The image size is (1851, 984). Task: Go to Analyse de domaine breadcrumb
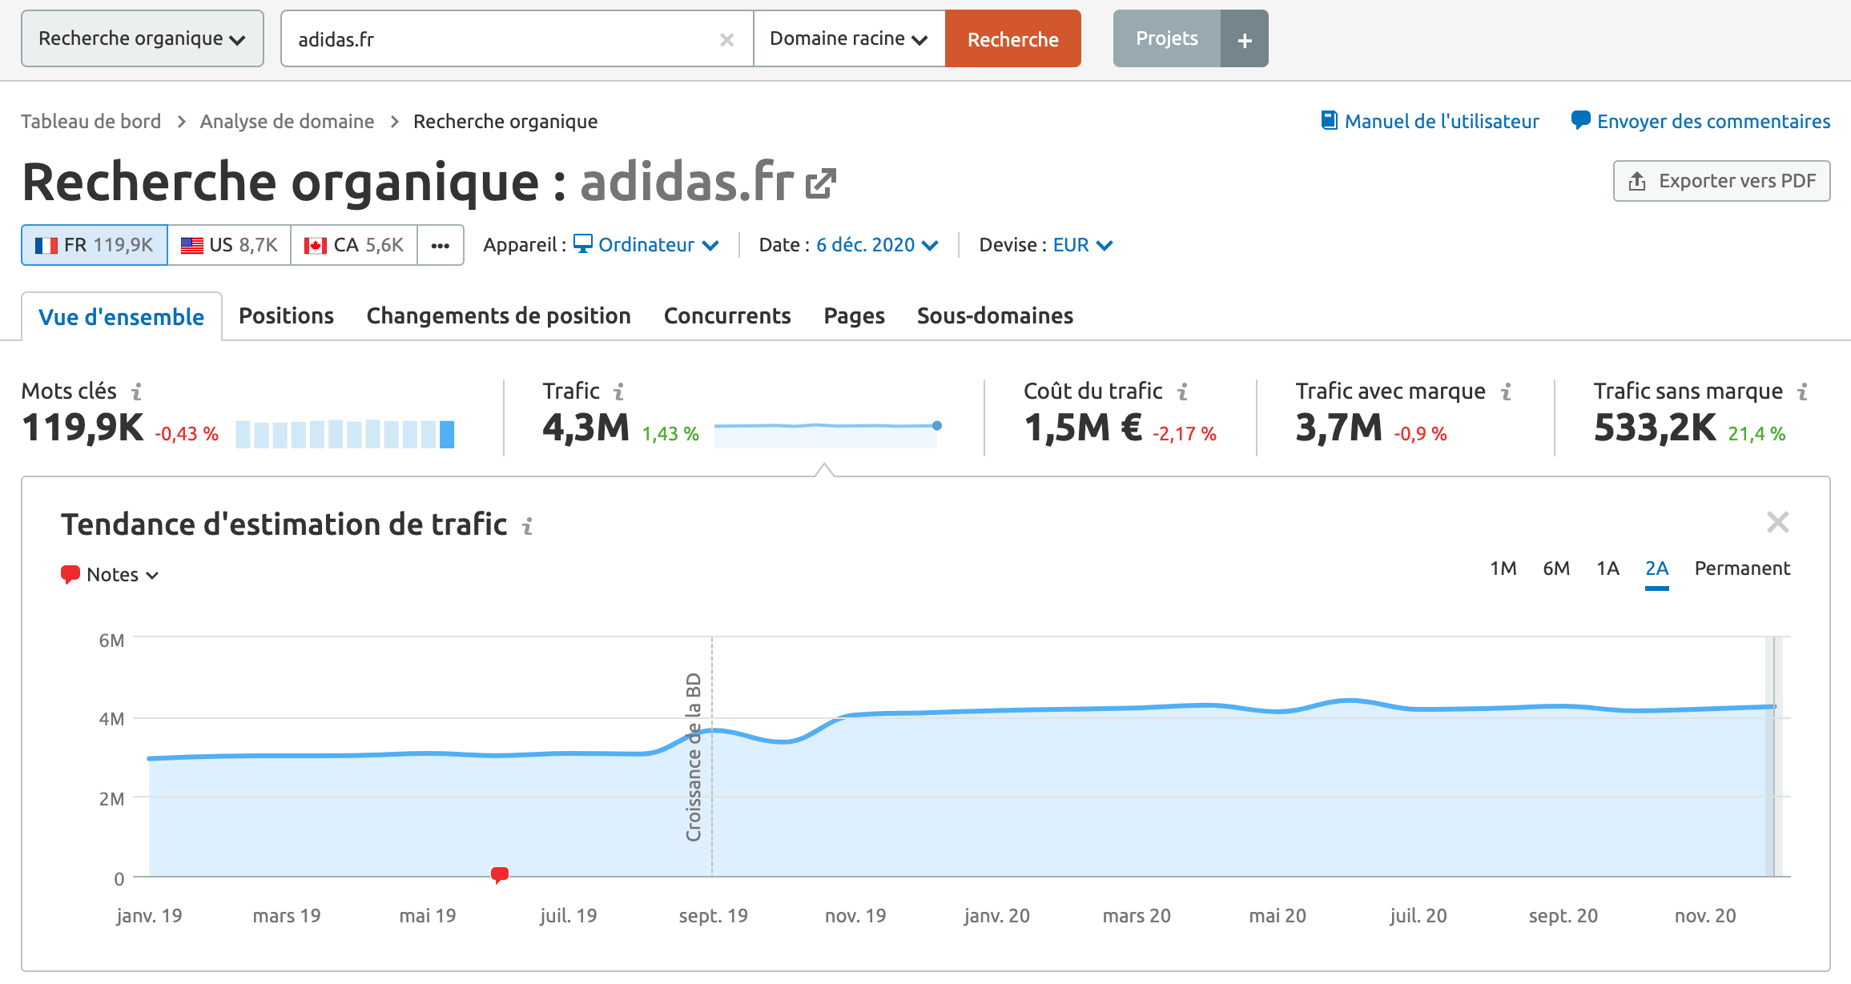click(287, 121)
